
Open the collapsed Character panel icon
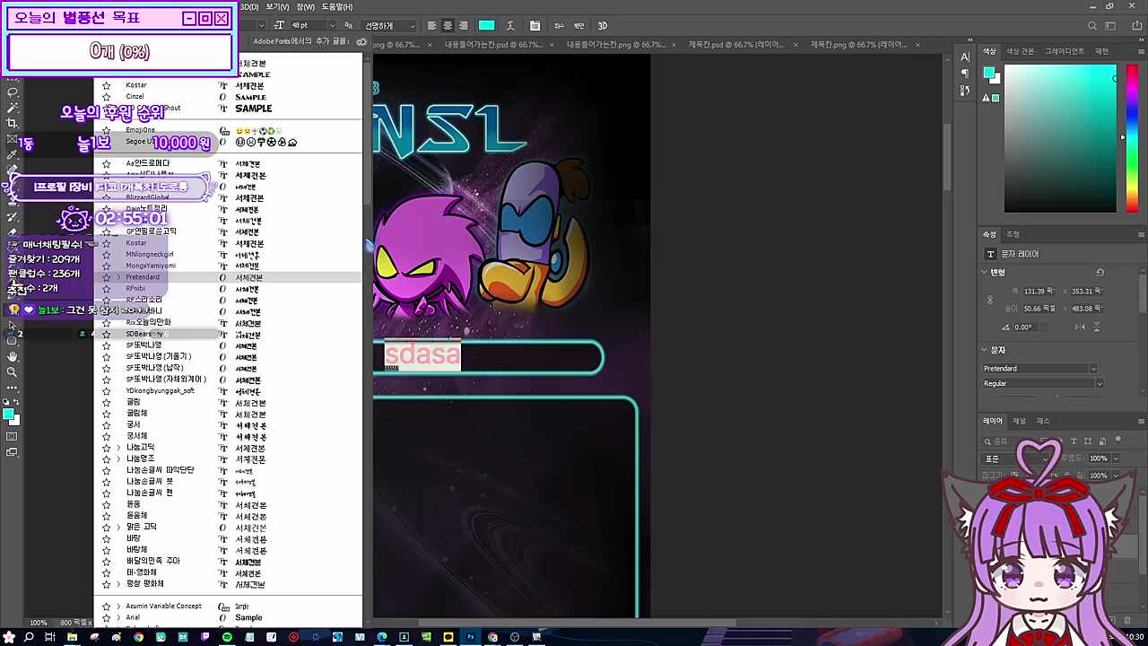(965, 57)
